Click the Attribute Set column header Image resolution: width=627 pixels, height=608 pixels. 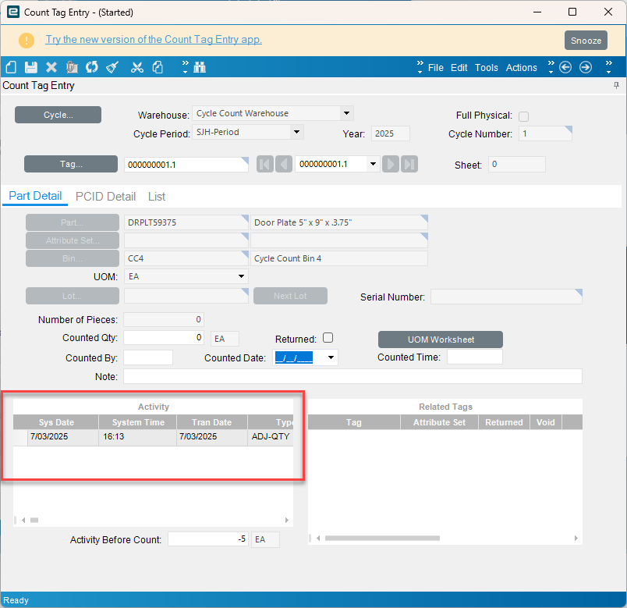(439, 422)
